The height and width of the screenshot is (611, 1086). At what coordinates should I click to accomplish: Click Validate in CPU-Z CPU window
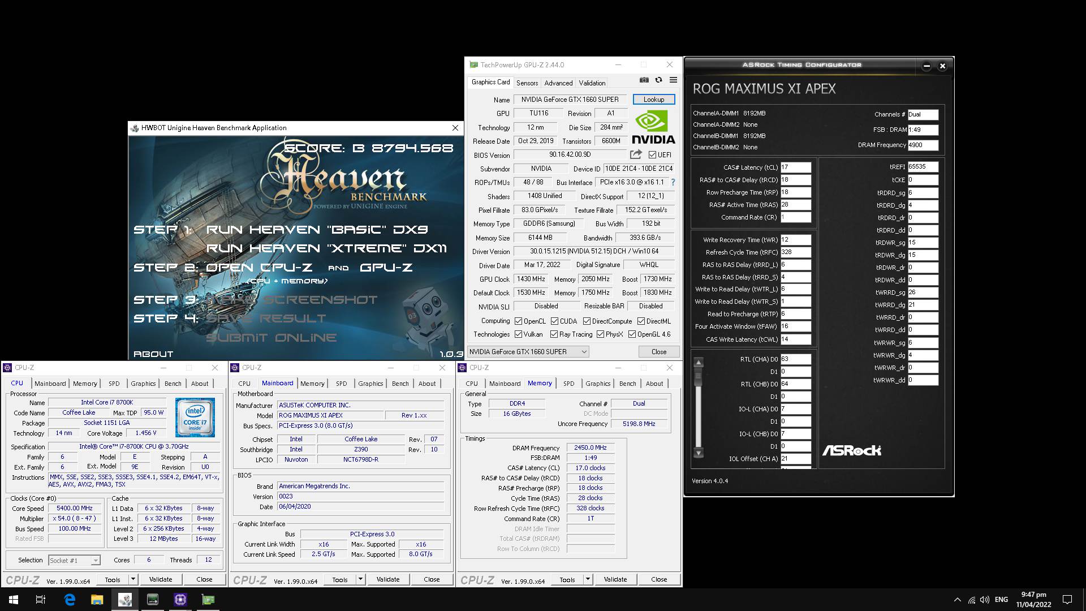coord(161,579)
